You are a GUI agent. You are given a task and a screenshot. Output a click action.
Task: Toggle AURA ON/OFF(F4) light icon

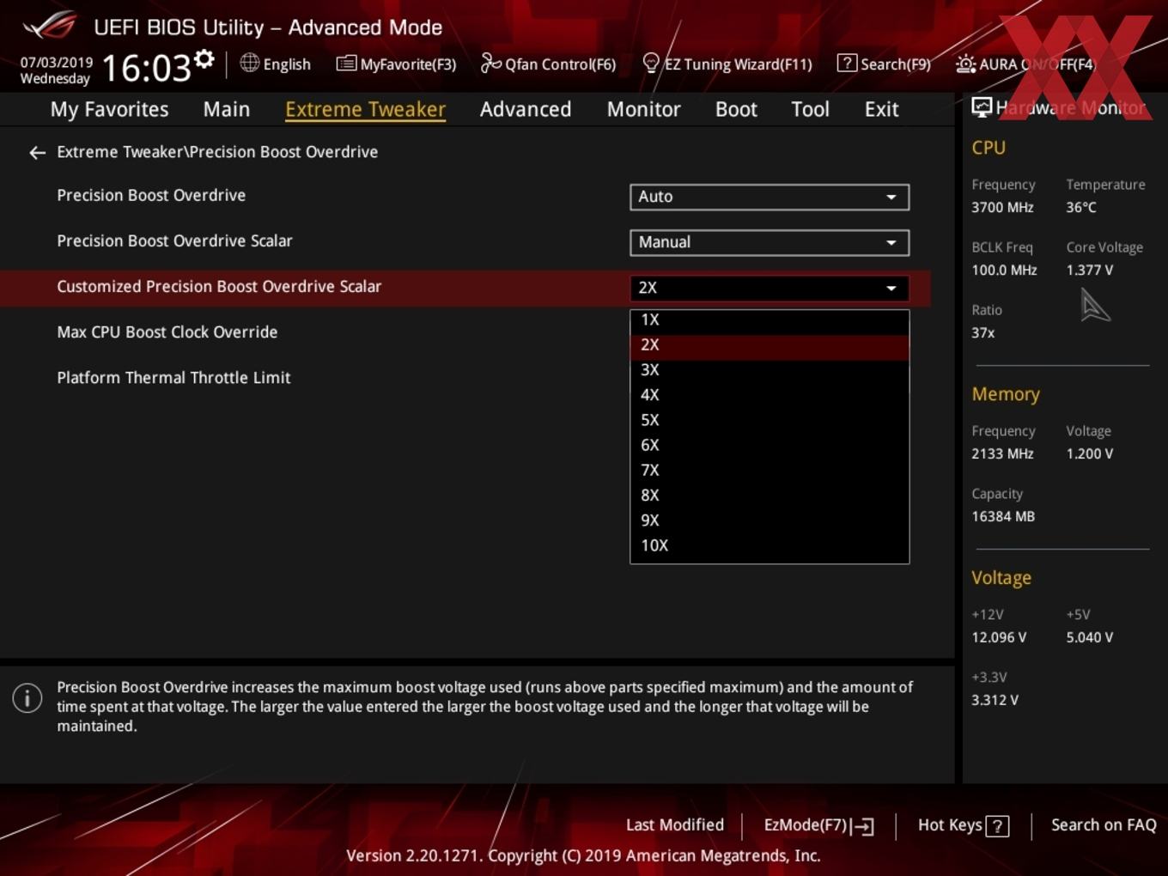[965, 64]
